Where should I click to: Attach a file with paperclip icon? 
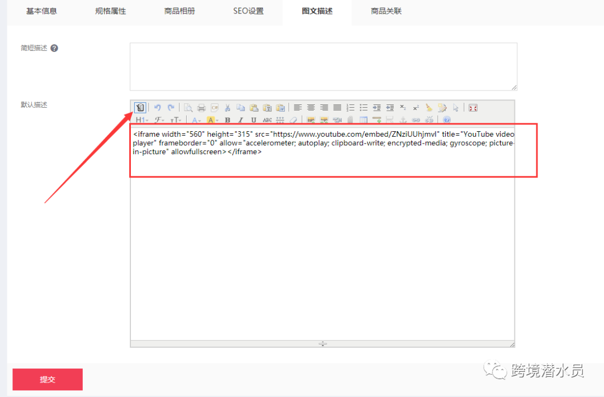tap(351, 120)
